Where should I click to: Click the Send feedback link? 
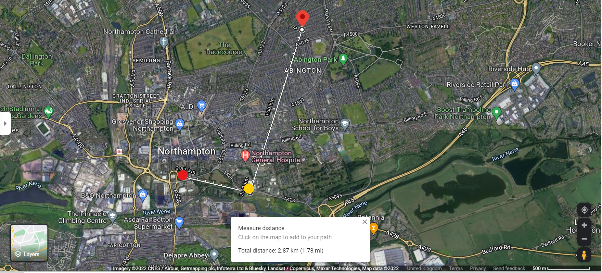click(x=509, y=268)
